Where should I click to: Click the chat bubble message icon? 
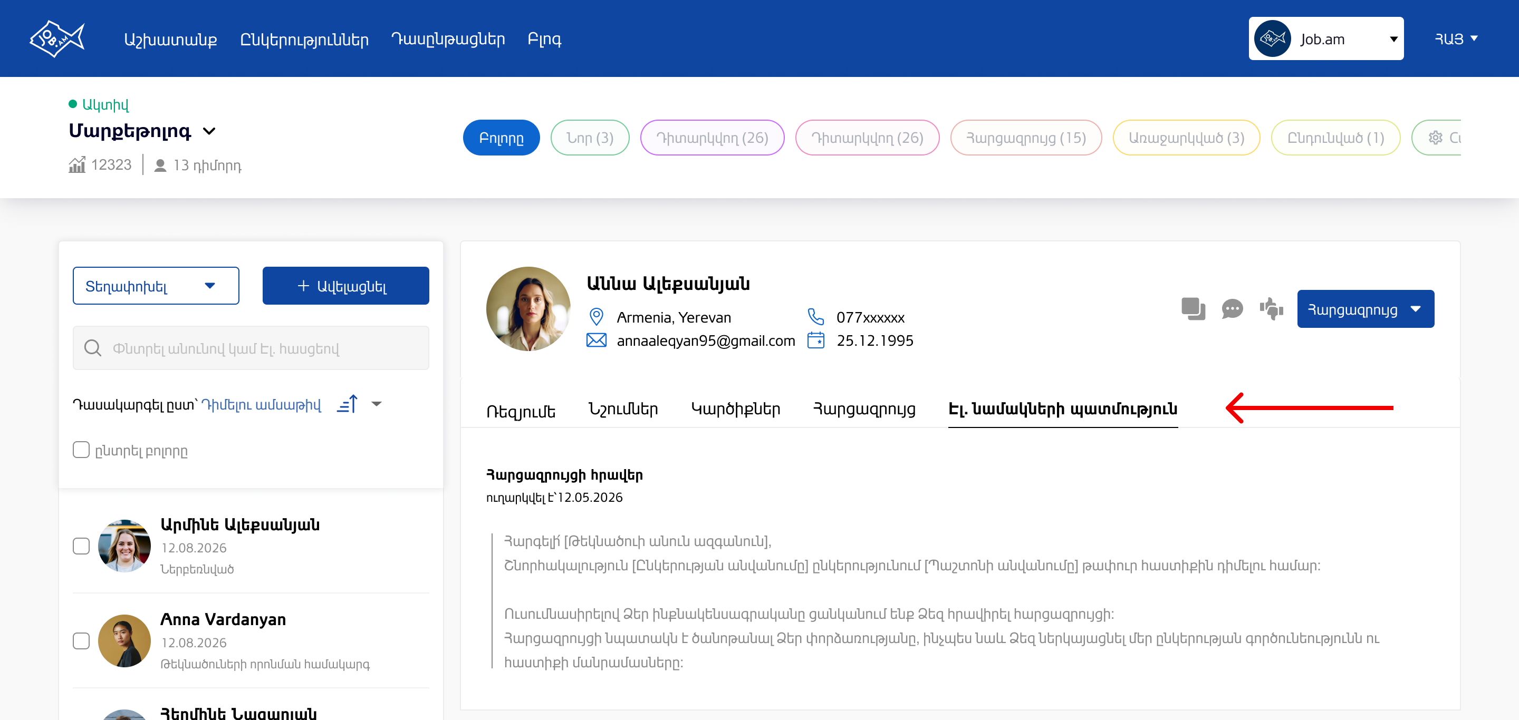click(x=1232, y=309)
